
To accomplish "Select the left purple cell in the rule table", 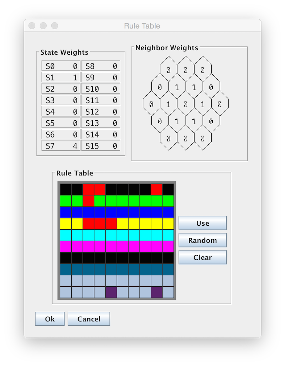I will coord(111,292).
